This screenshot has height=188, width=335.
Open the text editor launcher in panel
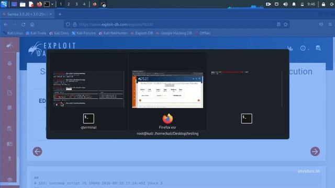click(31, 4)
